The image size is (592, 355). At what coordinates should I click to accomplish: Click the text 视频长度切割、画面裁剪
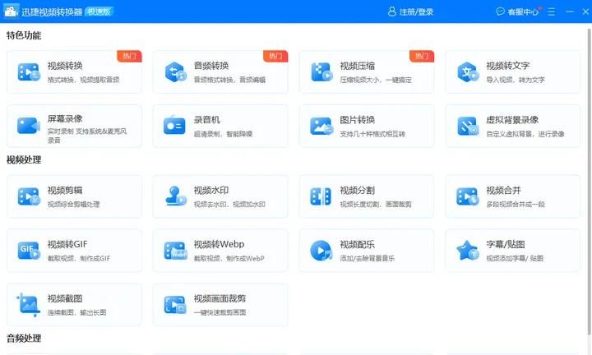pos(376,204)
